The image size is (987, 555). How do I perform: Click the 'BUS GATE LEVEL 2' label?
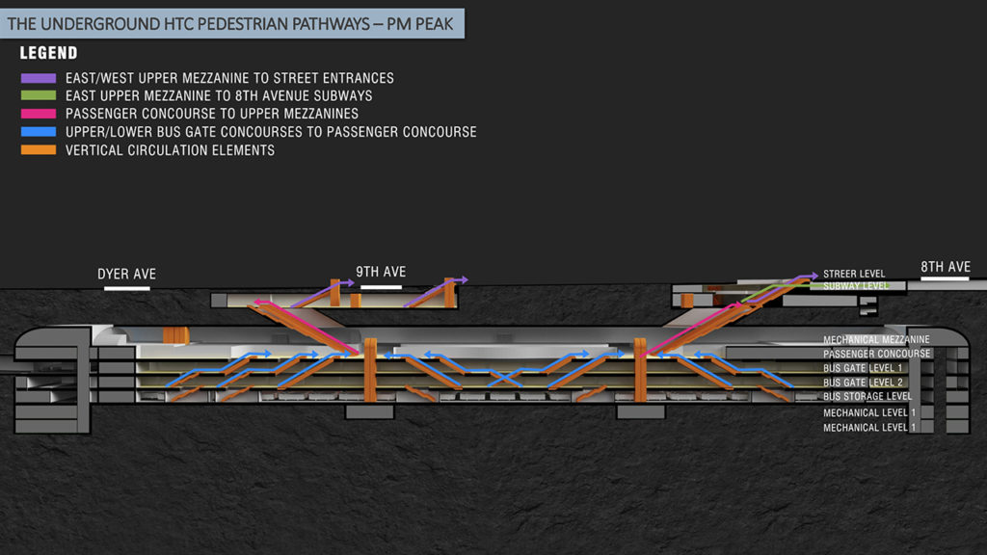[x=863, y=383]
